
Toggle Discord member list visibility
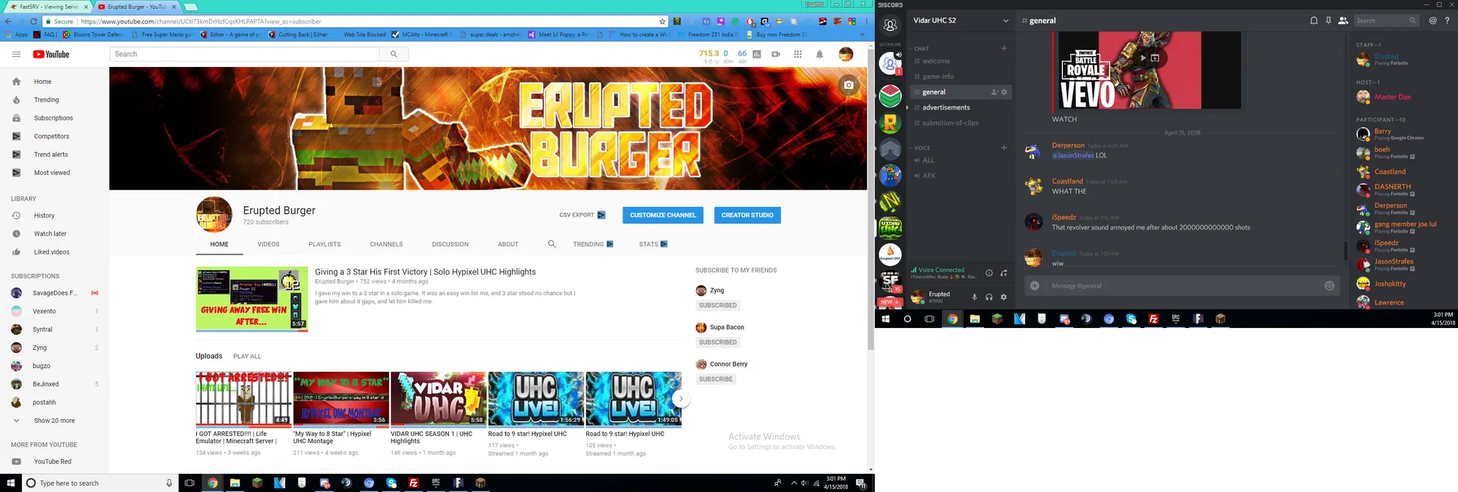(1343, 20)
